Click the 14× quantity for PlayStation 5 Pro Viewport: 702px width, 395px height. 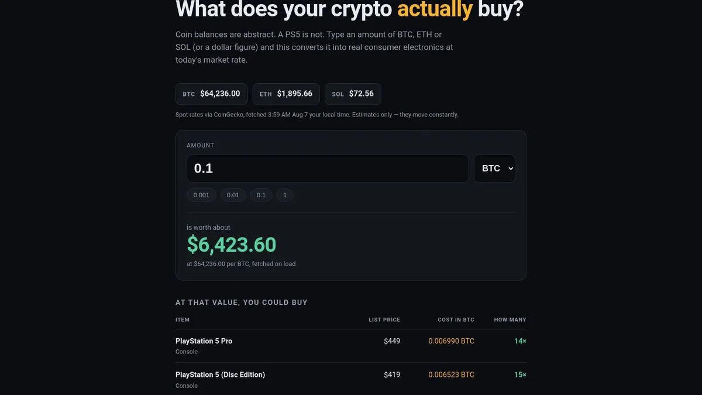[520, 341]
